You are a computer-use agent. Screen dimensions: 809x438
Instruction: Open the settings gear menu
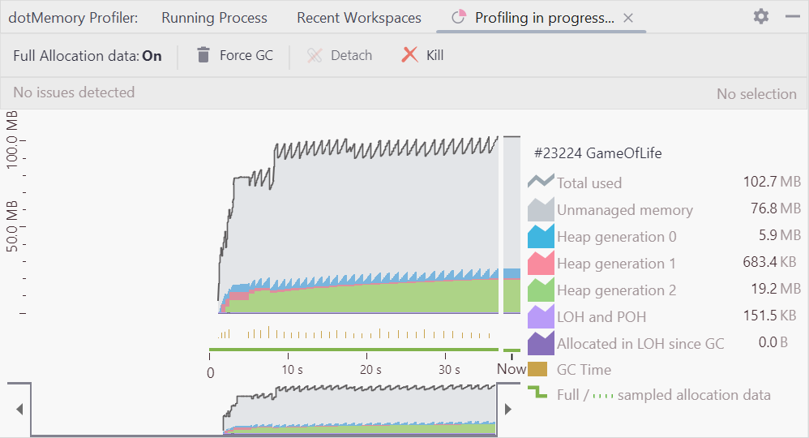click(x=760, y=17)
